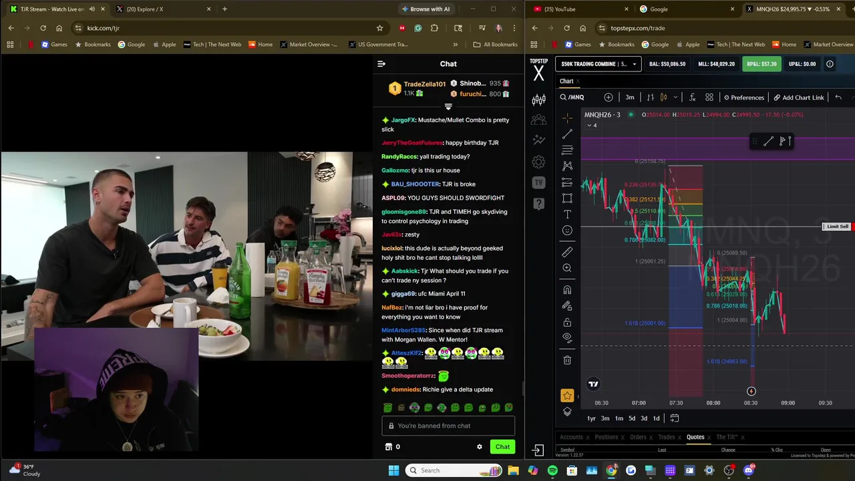Toggle magnet mode for drawings
Image resolution: width=855 pixels, height=481 pixels.
pos(567,290)
